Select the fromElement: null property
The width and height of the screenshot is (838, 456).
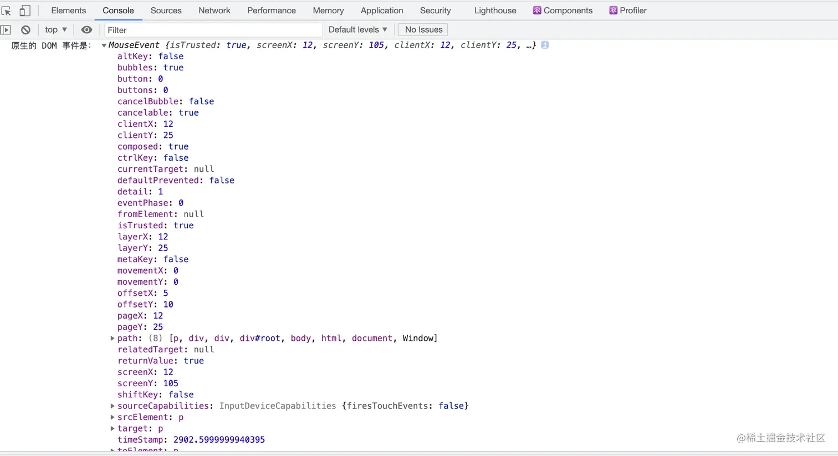click(x=161, y=214)
